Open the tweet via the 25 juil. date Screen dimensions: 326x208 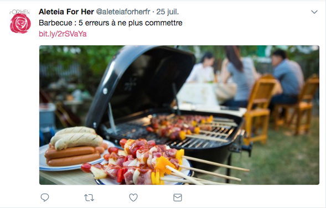[168, 12]
